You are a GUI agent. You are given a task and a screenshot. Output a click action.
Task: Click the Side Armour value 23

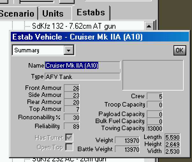tap(72, 95)
